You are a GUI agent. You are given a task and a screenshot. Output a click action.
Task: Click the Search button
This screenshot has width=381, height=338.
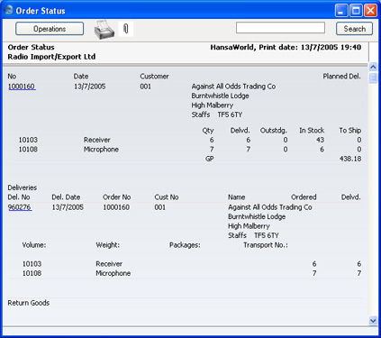click(x=354, y=29)
